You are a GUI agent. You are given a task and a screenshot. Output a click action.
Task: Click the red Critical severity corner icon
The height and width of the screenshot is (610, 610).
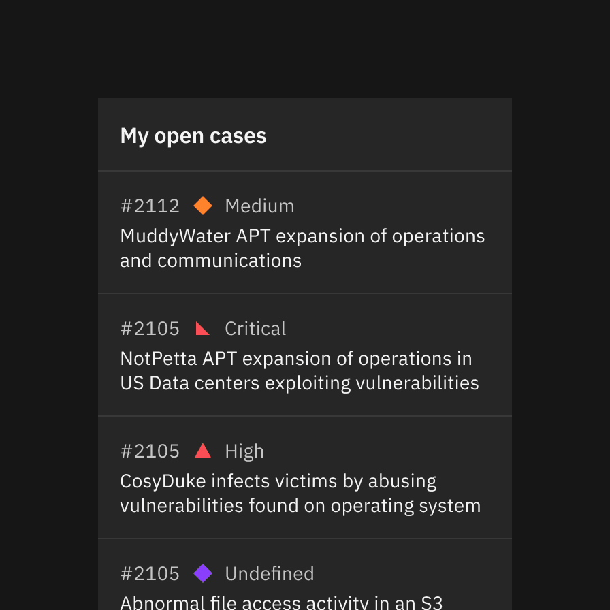click(203, 328)
